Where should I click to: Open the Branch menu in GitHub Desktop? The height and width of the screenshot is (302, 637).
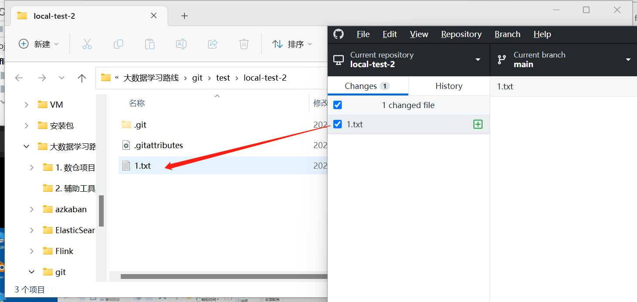coord(507,34)
